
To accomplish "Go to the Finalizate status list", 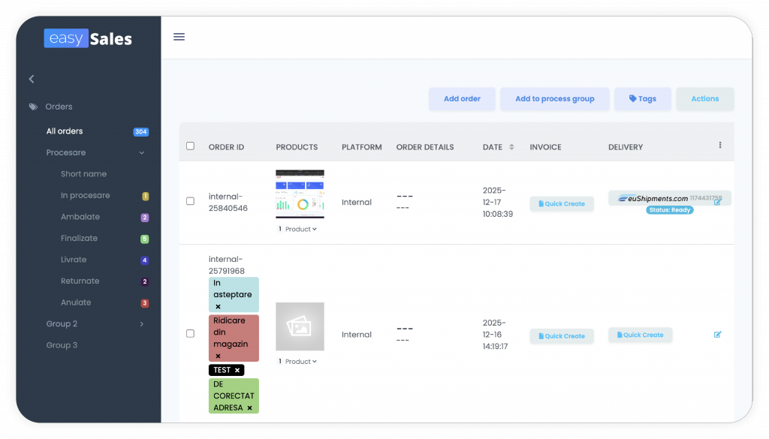I will (x=79, y=238).
